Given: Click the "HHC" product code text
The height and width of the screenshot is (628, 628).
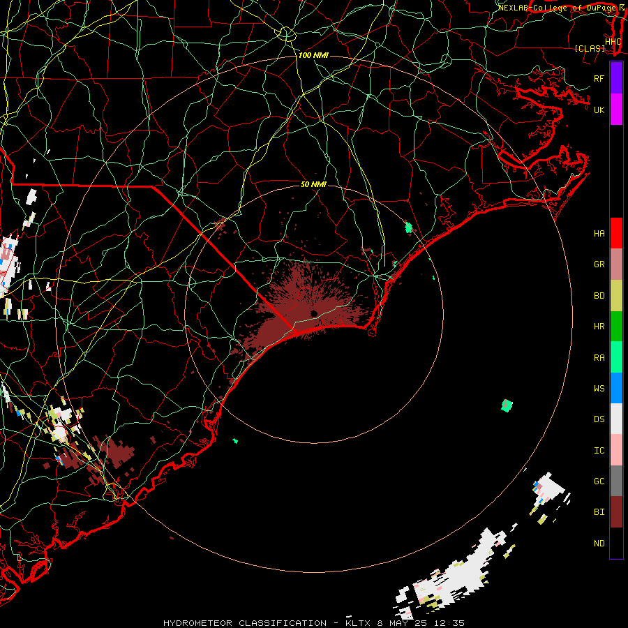Looking at the screenshot, I should pos(613,41).
